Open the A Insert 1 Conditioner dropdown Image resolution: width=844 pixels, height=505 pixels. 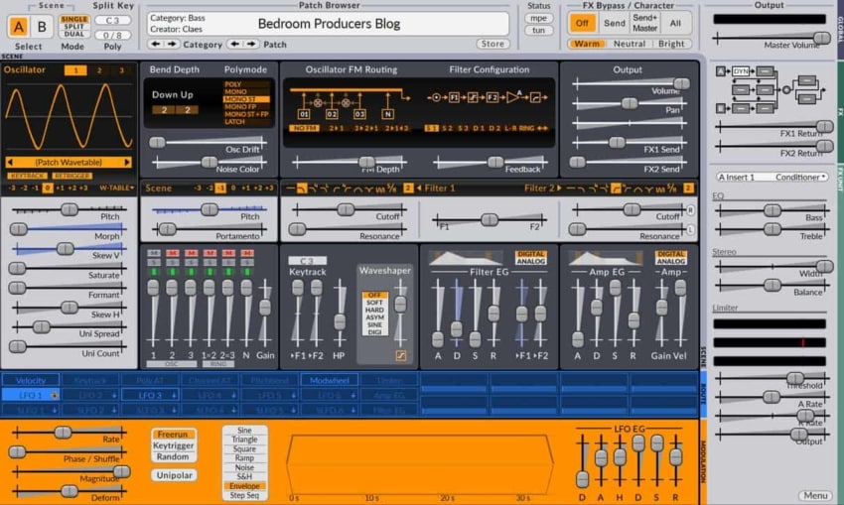click(771, 177)
